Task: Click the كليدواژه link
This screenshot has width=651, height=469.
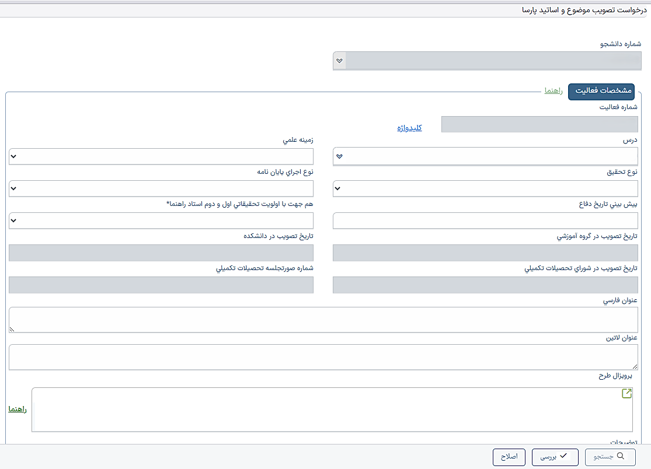Action: pos(409,128)
